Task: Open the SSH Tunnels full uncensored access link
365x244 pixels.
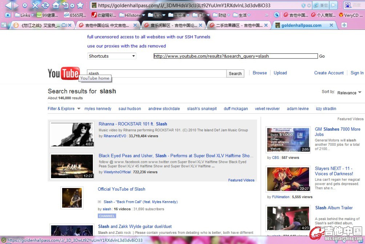Action: [149, 37]
